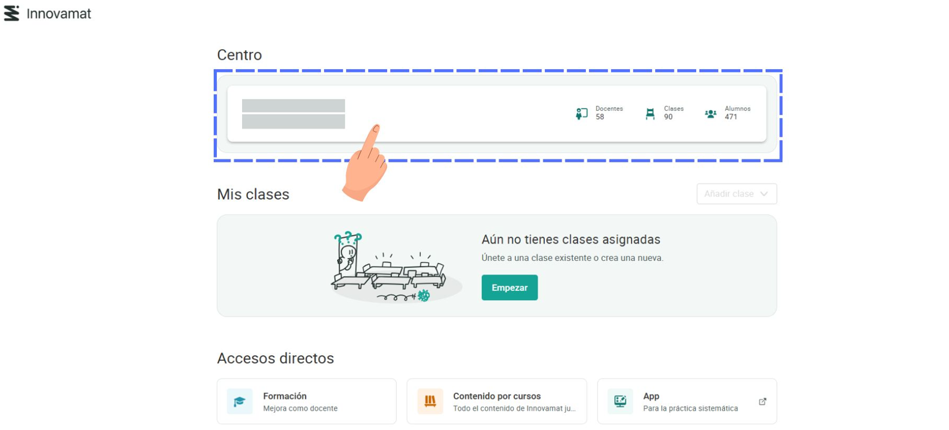Screen dimensions: 949x430
Task: Click the Docentes teacher icon
Action: point(581,114)
